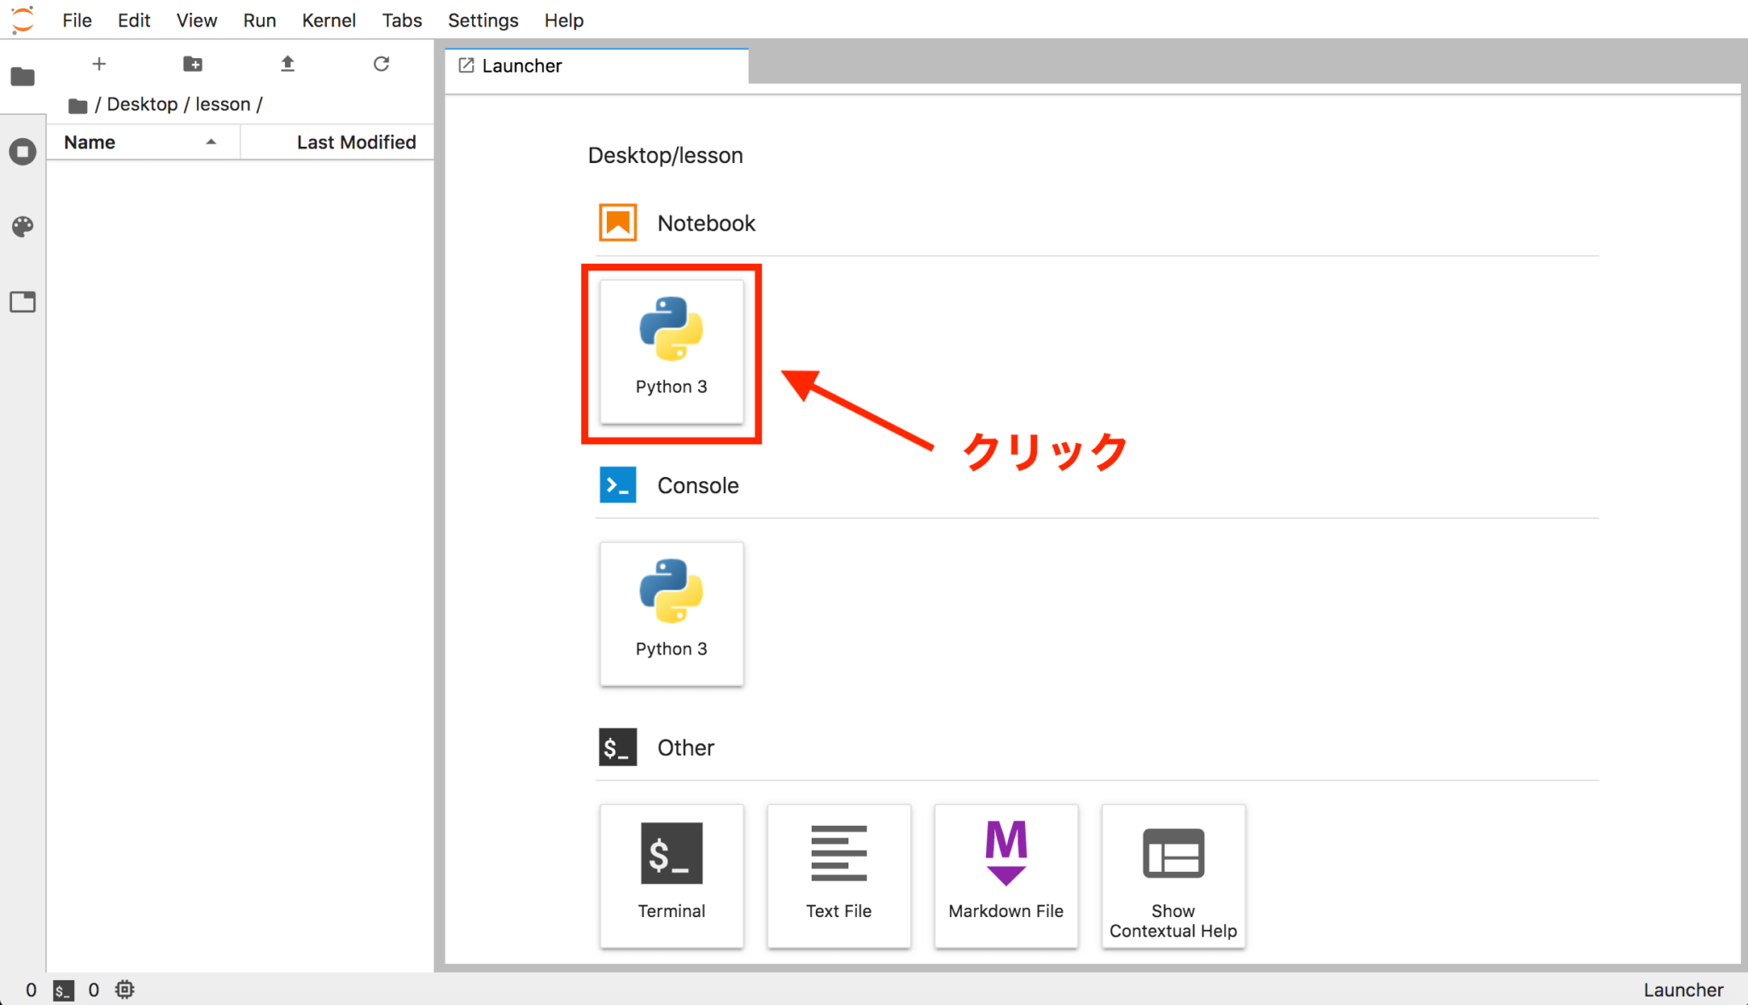Create a new Markdown File
The image size is (1748, 1005).
(1006, 875)
